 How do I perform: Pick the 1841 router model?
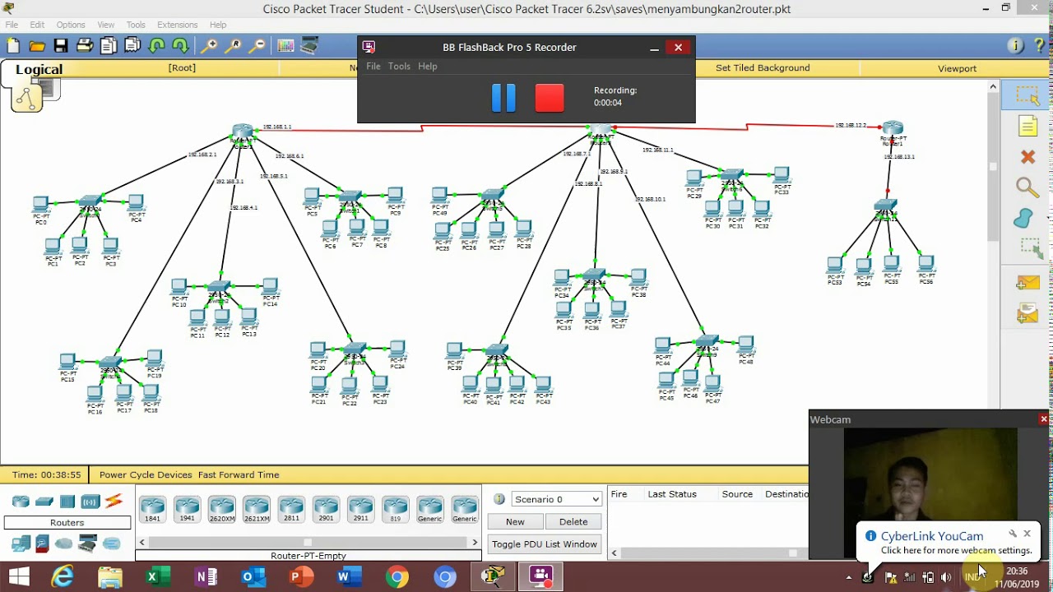point(152,509)
